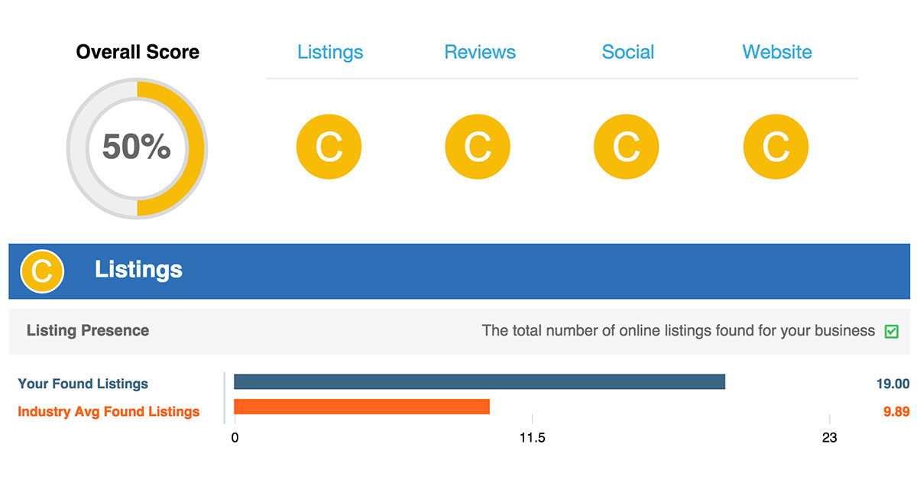This screenshot has width=917, height=480.
Task: Click the C grade badge under Social
Action: 626,146
